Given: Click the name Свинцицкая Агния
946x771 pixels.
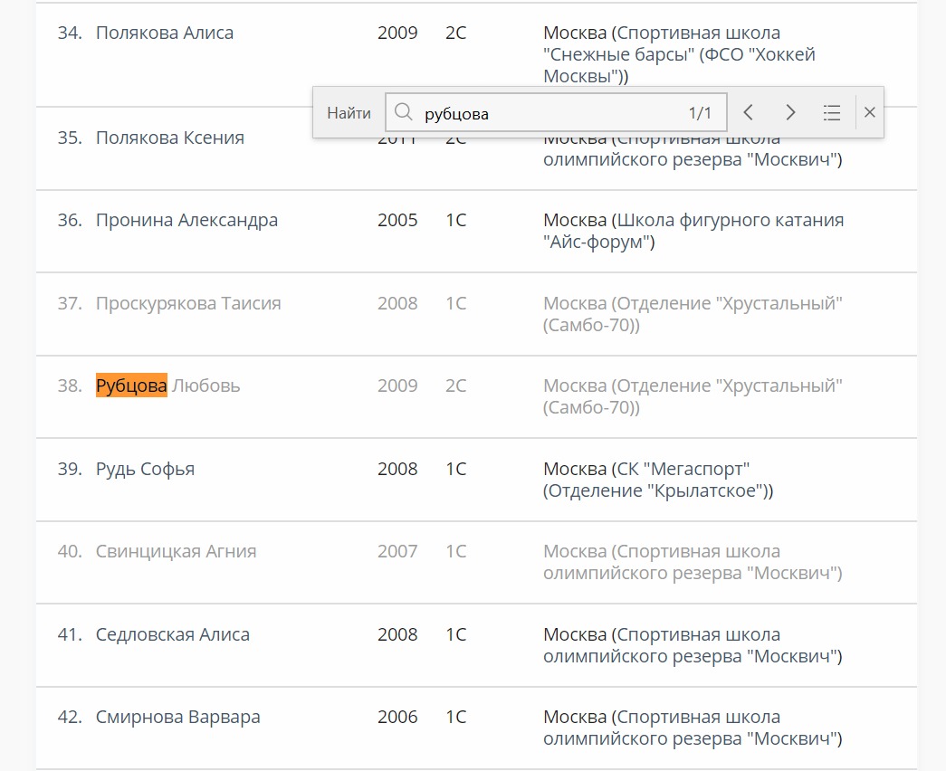Looking at the screenshot, I should [176, 552].
